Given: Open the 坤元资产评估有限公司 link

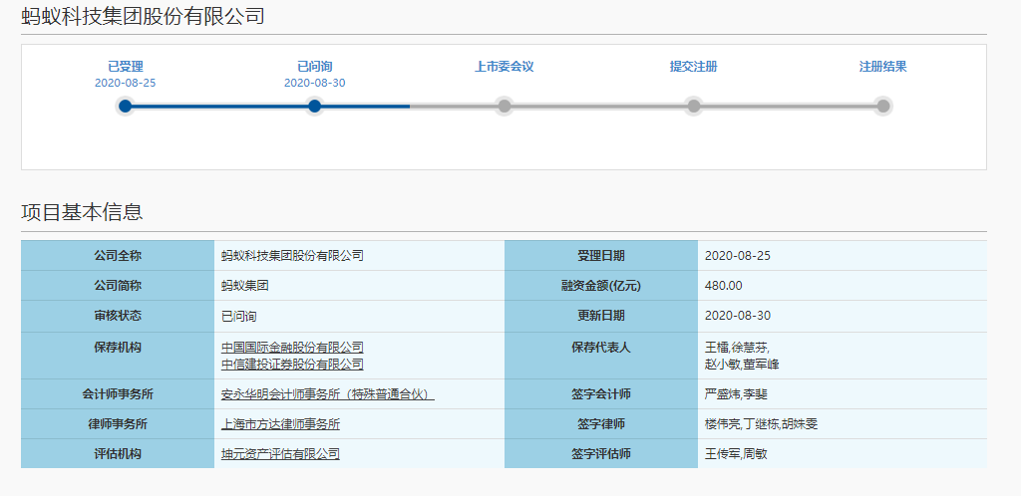Looking at the screenshot, I should [x=280, y=454].
